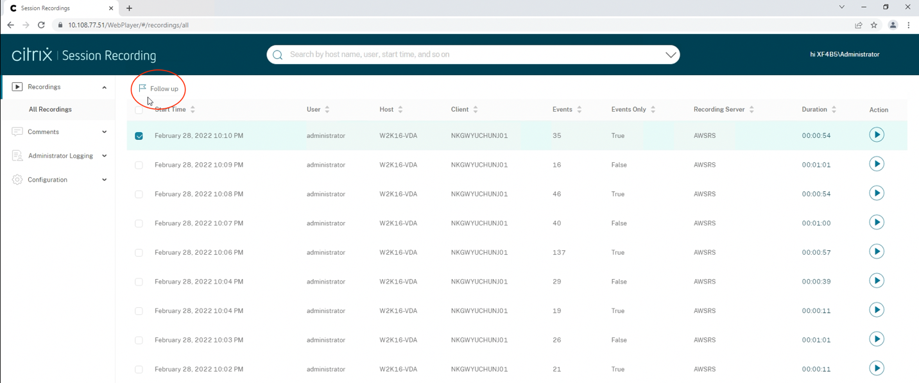Sort by Duration column arrows
The height and width of the screenshot is (383, 919).
coord(834,110)
